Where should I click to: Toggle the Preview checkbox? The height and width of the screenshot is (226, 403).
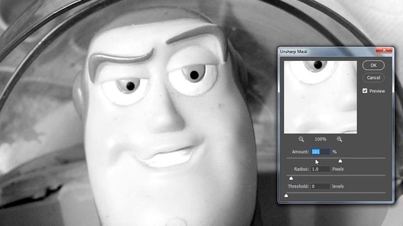tap(365, 90)
